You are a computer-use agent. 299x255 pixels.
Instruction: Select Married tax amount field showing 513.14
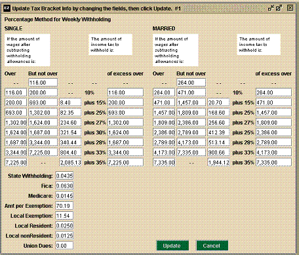(x=218, y=142)
